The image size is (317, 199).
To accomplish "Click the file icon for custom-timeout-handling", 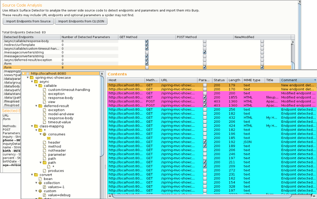I will (45, 90).
